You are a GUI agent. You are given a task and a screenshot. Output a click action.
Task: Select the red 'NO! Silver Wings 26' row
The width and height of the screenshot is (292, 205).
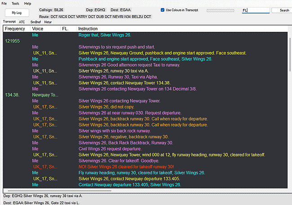(x=135, y=166)
